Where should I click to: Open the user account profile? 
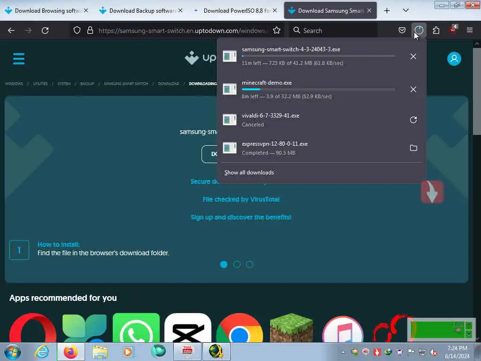[454, 59]
